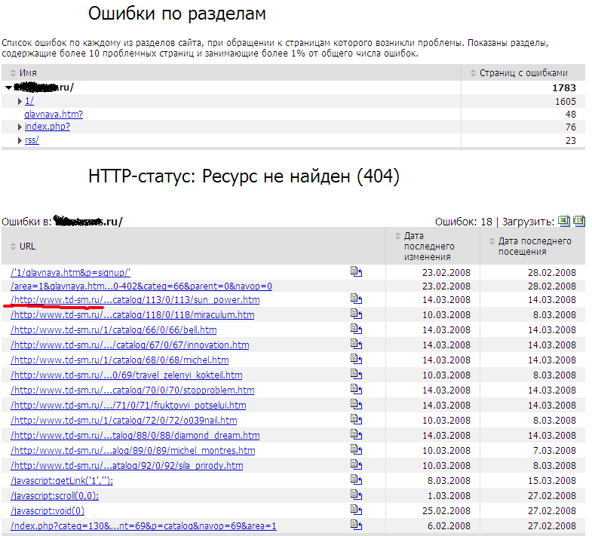
Task: Expand the rss/ tree node
Action: [20, 140]
